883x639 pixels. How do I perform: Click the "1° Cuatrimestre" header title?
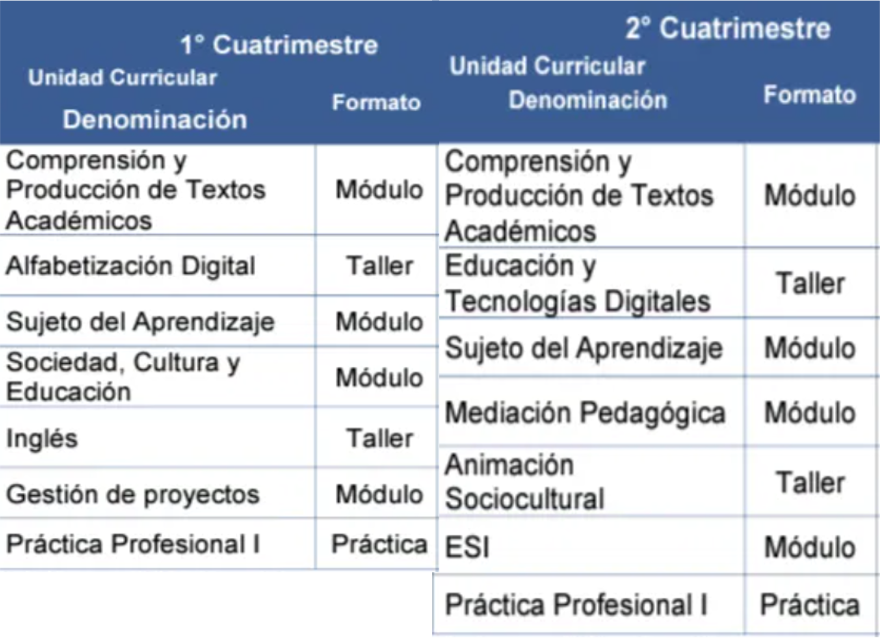(x=279, y=45)
